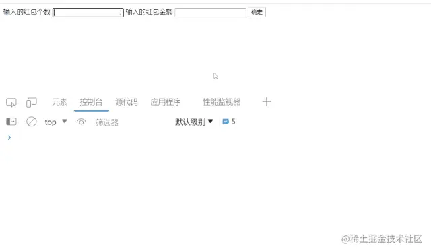The width and height of the screenshot is (431, 252).
Task: Click the red packet count input field
Action: pyautogui.click(x=88, y=13)
